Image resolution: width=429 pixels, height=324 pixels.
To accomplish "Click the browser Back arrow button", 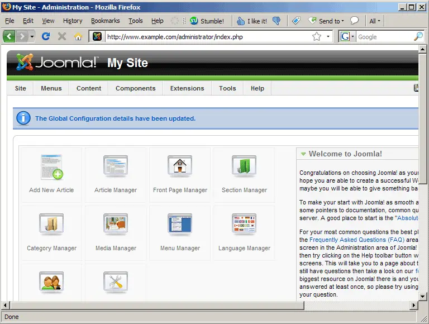I will point(9,36).
